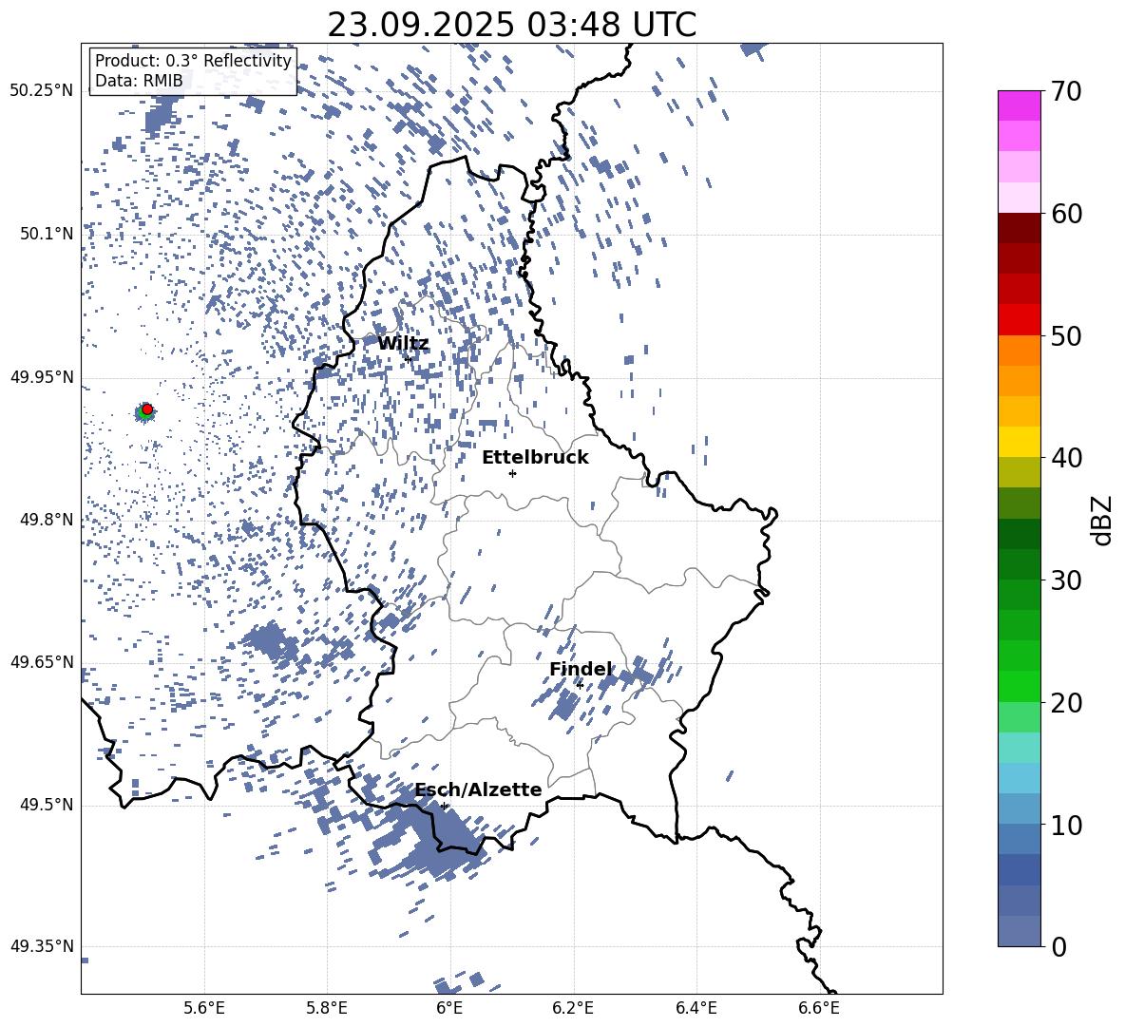
Task: Click the magenta top colorbar swatch
Action: [x=1020, y=106]
